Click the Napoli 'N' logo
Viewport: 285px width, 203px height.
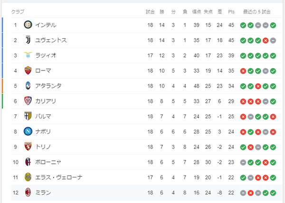point(28,131)
